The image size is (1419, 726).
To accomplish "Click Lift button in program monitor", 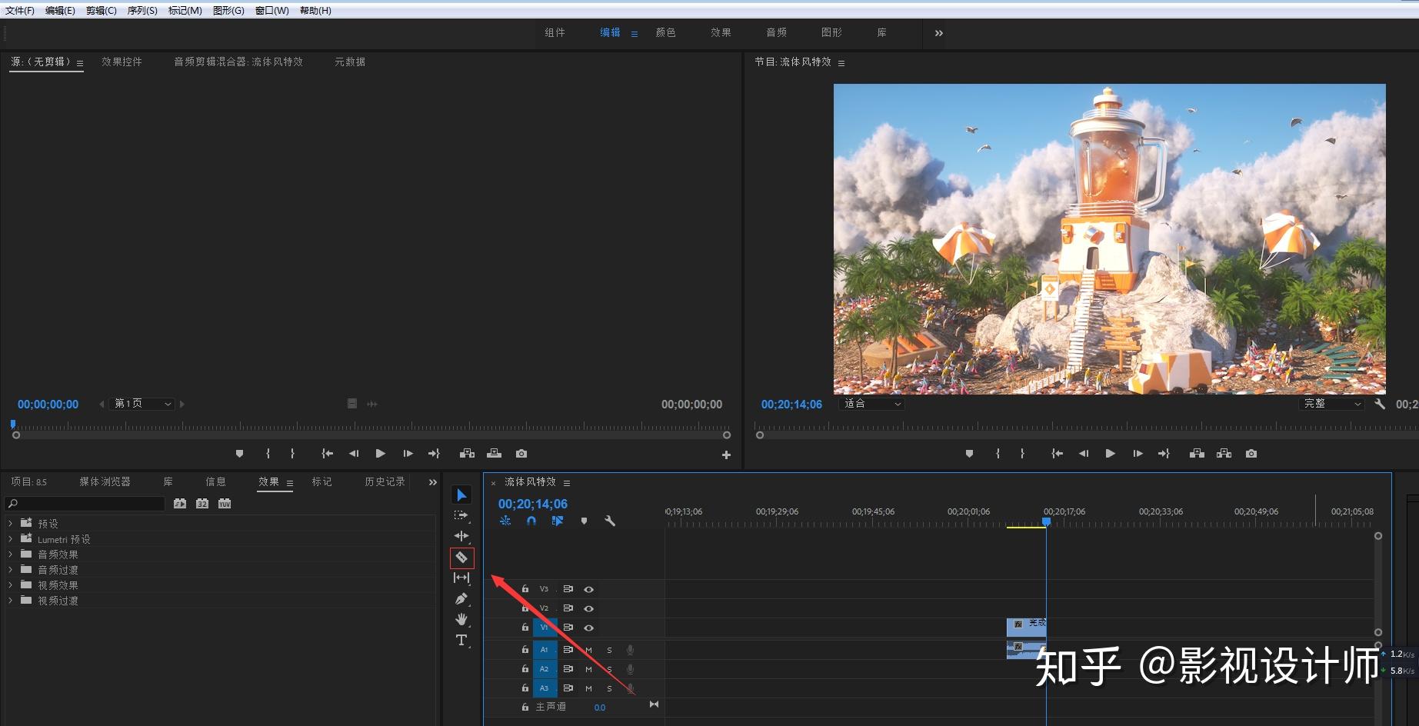I will pyautogui.click(x=1197, y=454).
